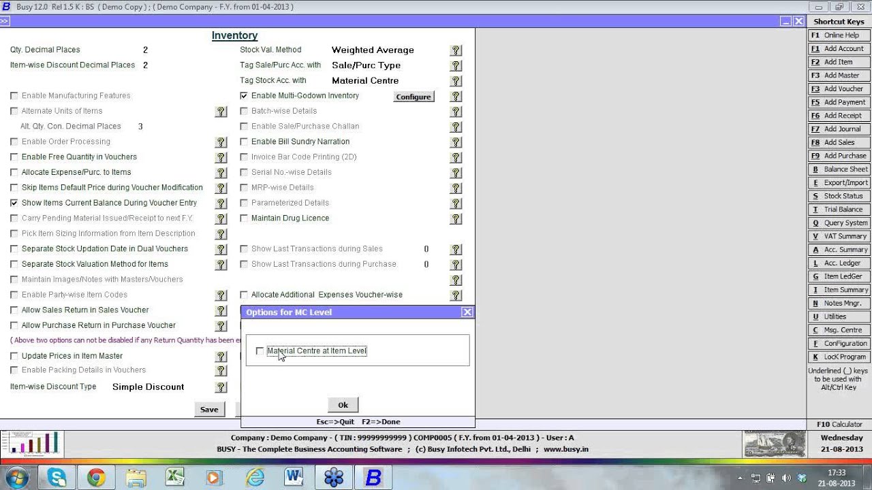Open help icon for Tag Sale/Purc Acc.

(456, 66)
